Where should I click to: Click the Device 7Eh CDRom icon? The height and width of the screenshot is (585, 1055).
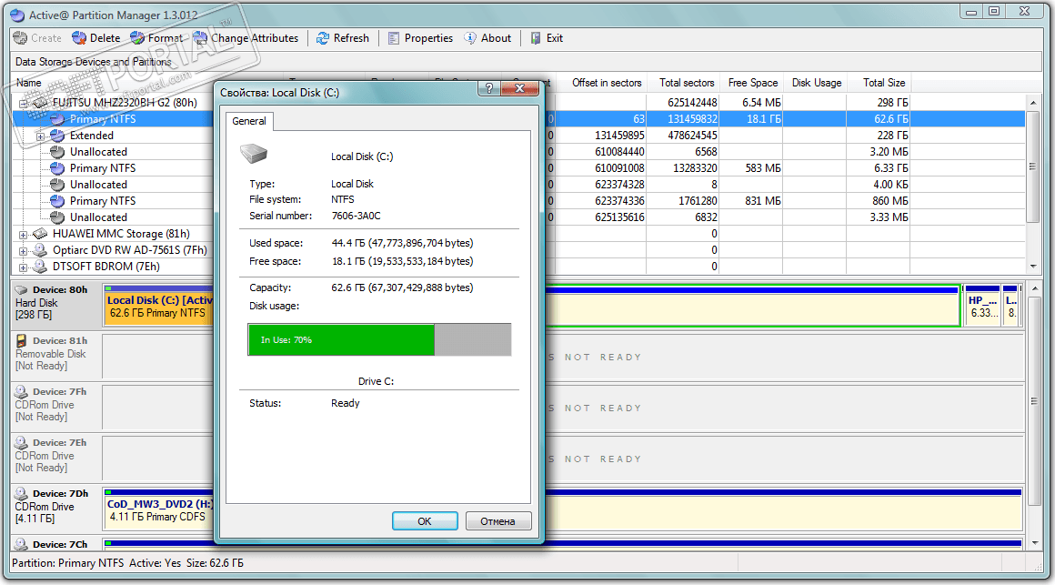[22, 442]
